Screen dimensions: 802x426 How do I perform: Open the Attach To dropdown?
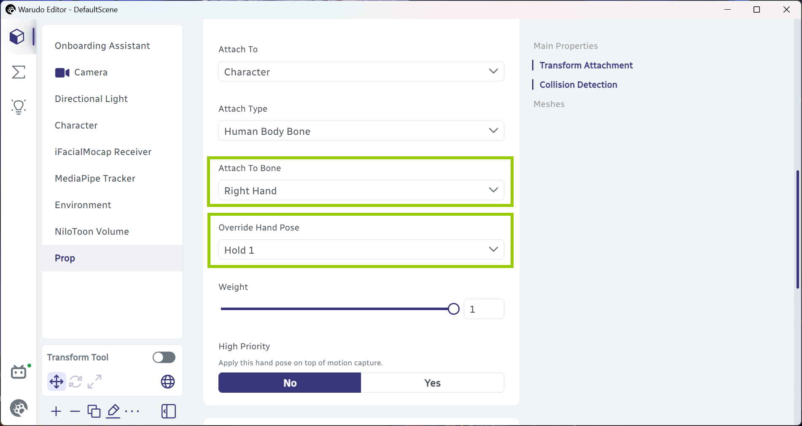pyautogui.click(x=361, y=72)
